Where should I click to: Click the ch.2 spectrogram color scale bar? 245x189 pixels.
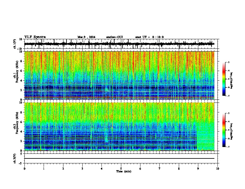(224, 130)
